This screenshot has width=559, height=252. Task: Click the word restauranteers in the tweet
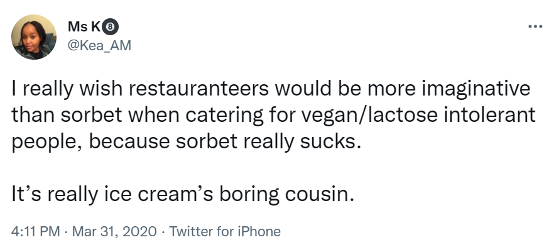(198, 89)
